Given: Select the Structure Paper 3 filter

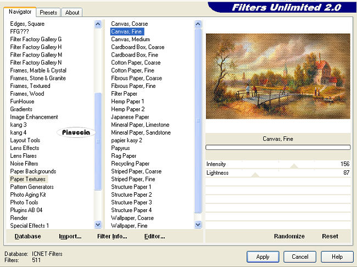Looking at the screenshot, I should pos(131,202).
